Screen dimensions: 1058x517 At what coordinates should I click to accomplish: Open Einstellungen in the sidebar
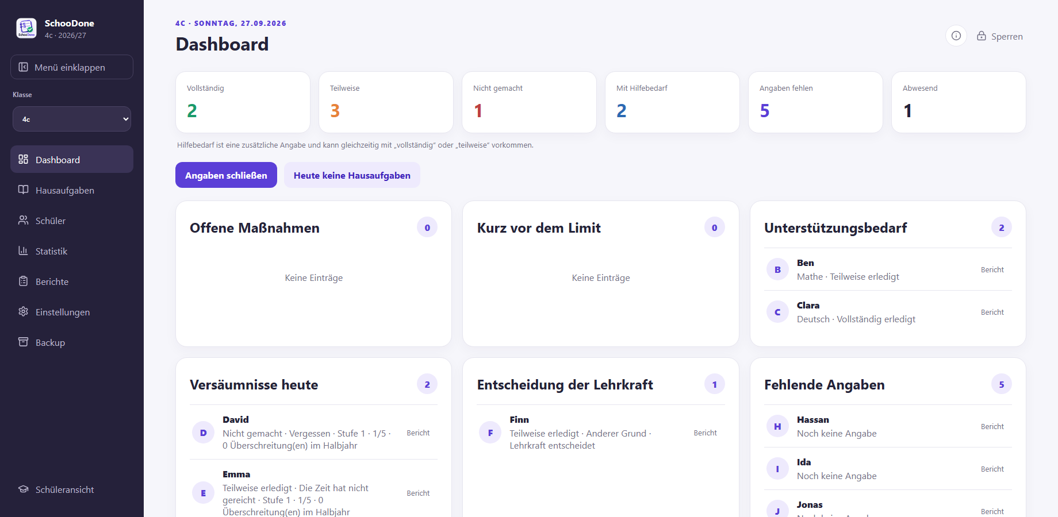(x=72, y=311)
